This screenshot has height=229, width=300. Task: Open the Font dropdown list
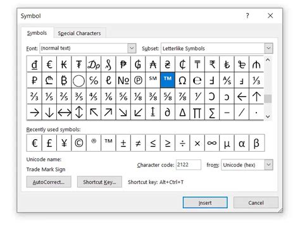(132, 48)
